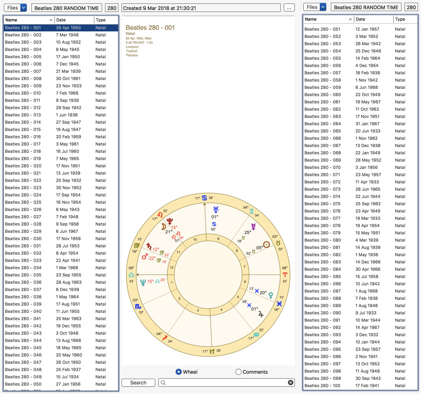Viewport: 421px width, 394px height.
Task: Select the Comments radio button
Action: coord(238,372)
